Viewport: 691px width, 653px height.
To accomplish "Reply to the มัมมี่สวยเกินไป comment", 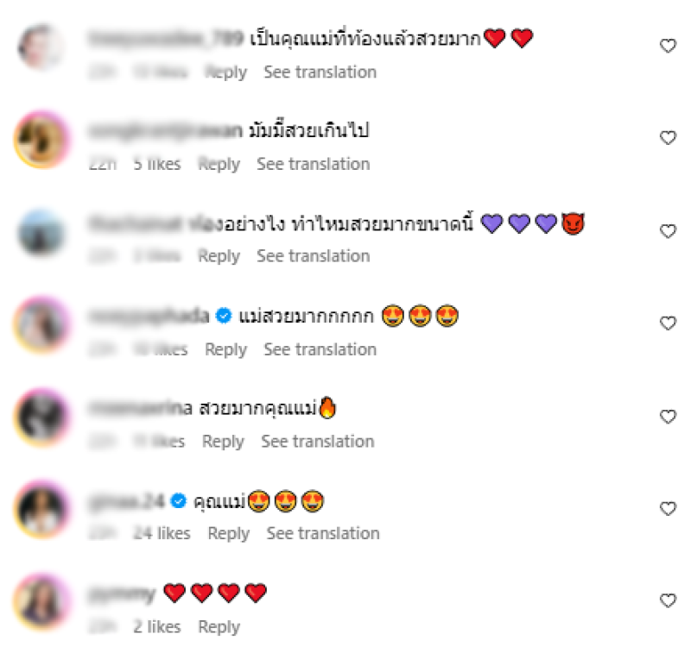I will pyautogui.click(x=219, y=164).
